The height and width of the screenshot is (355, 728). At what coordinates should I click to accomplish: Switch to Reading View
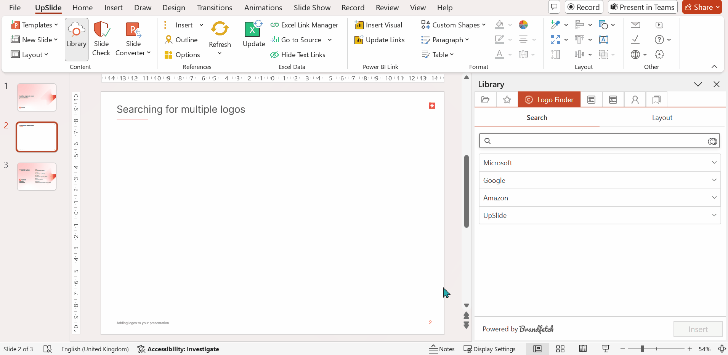coord(583,349)
